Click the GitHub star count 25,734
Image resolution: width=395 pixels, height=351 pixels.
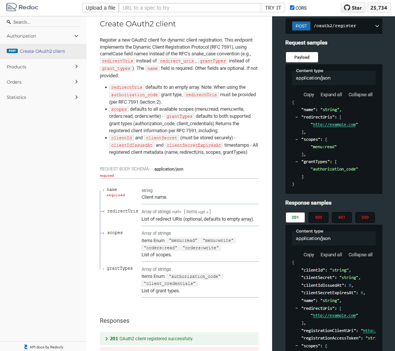click(379, 8)
